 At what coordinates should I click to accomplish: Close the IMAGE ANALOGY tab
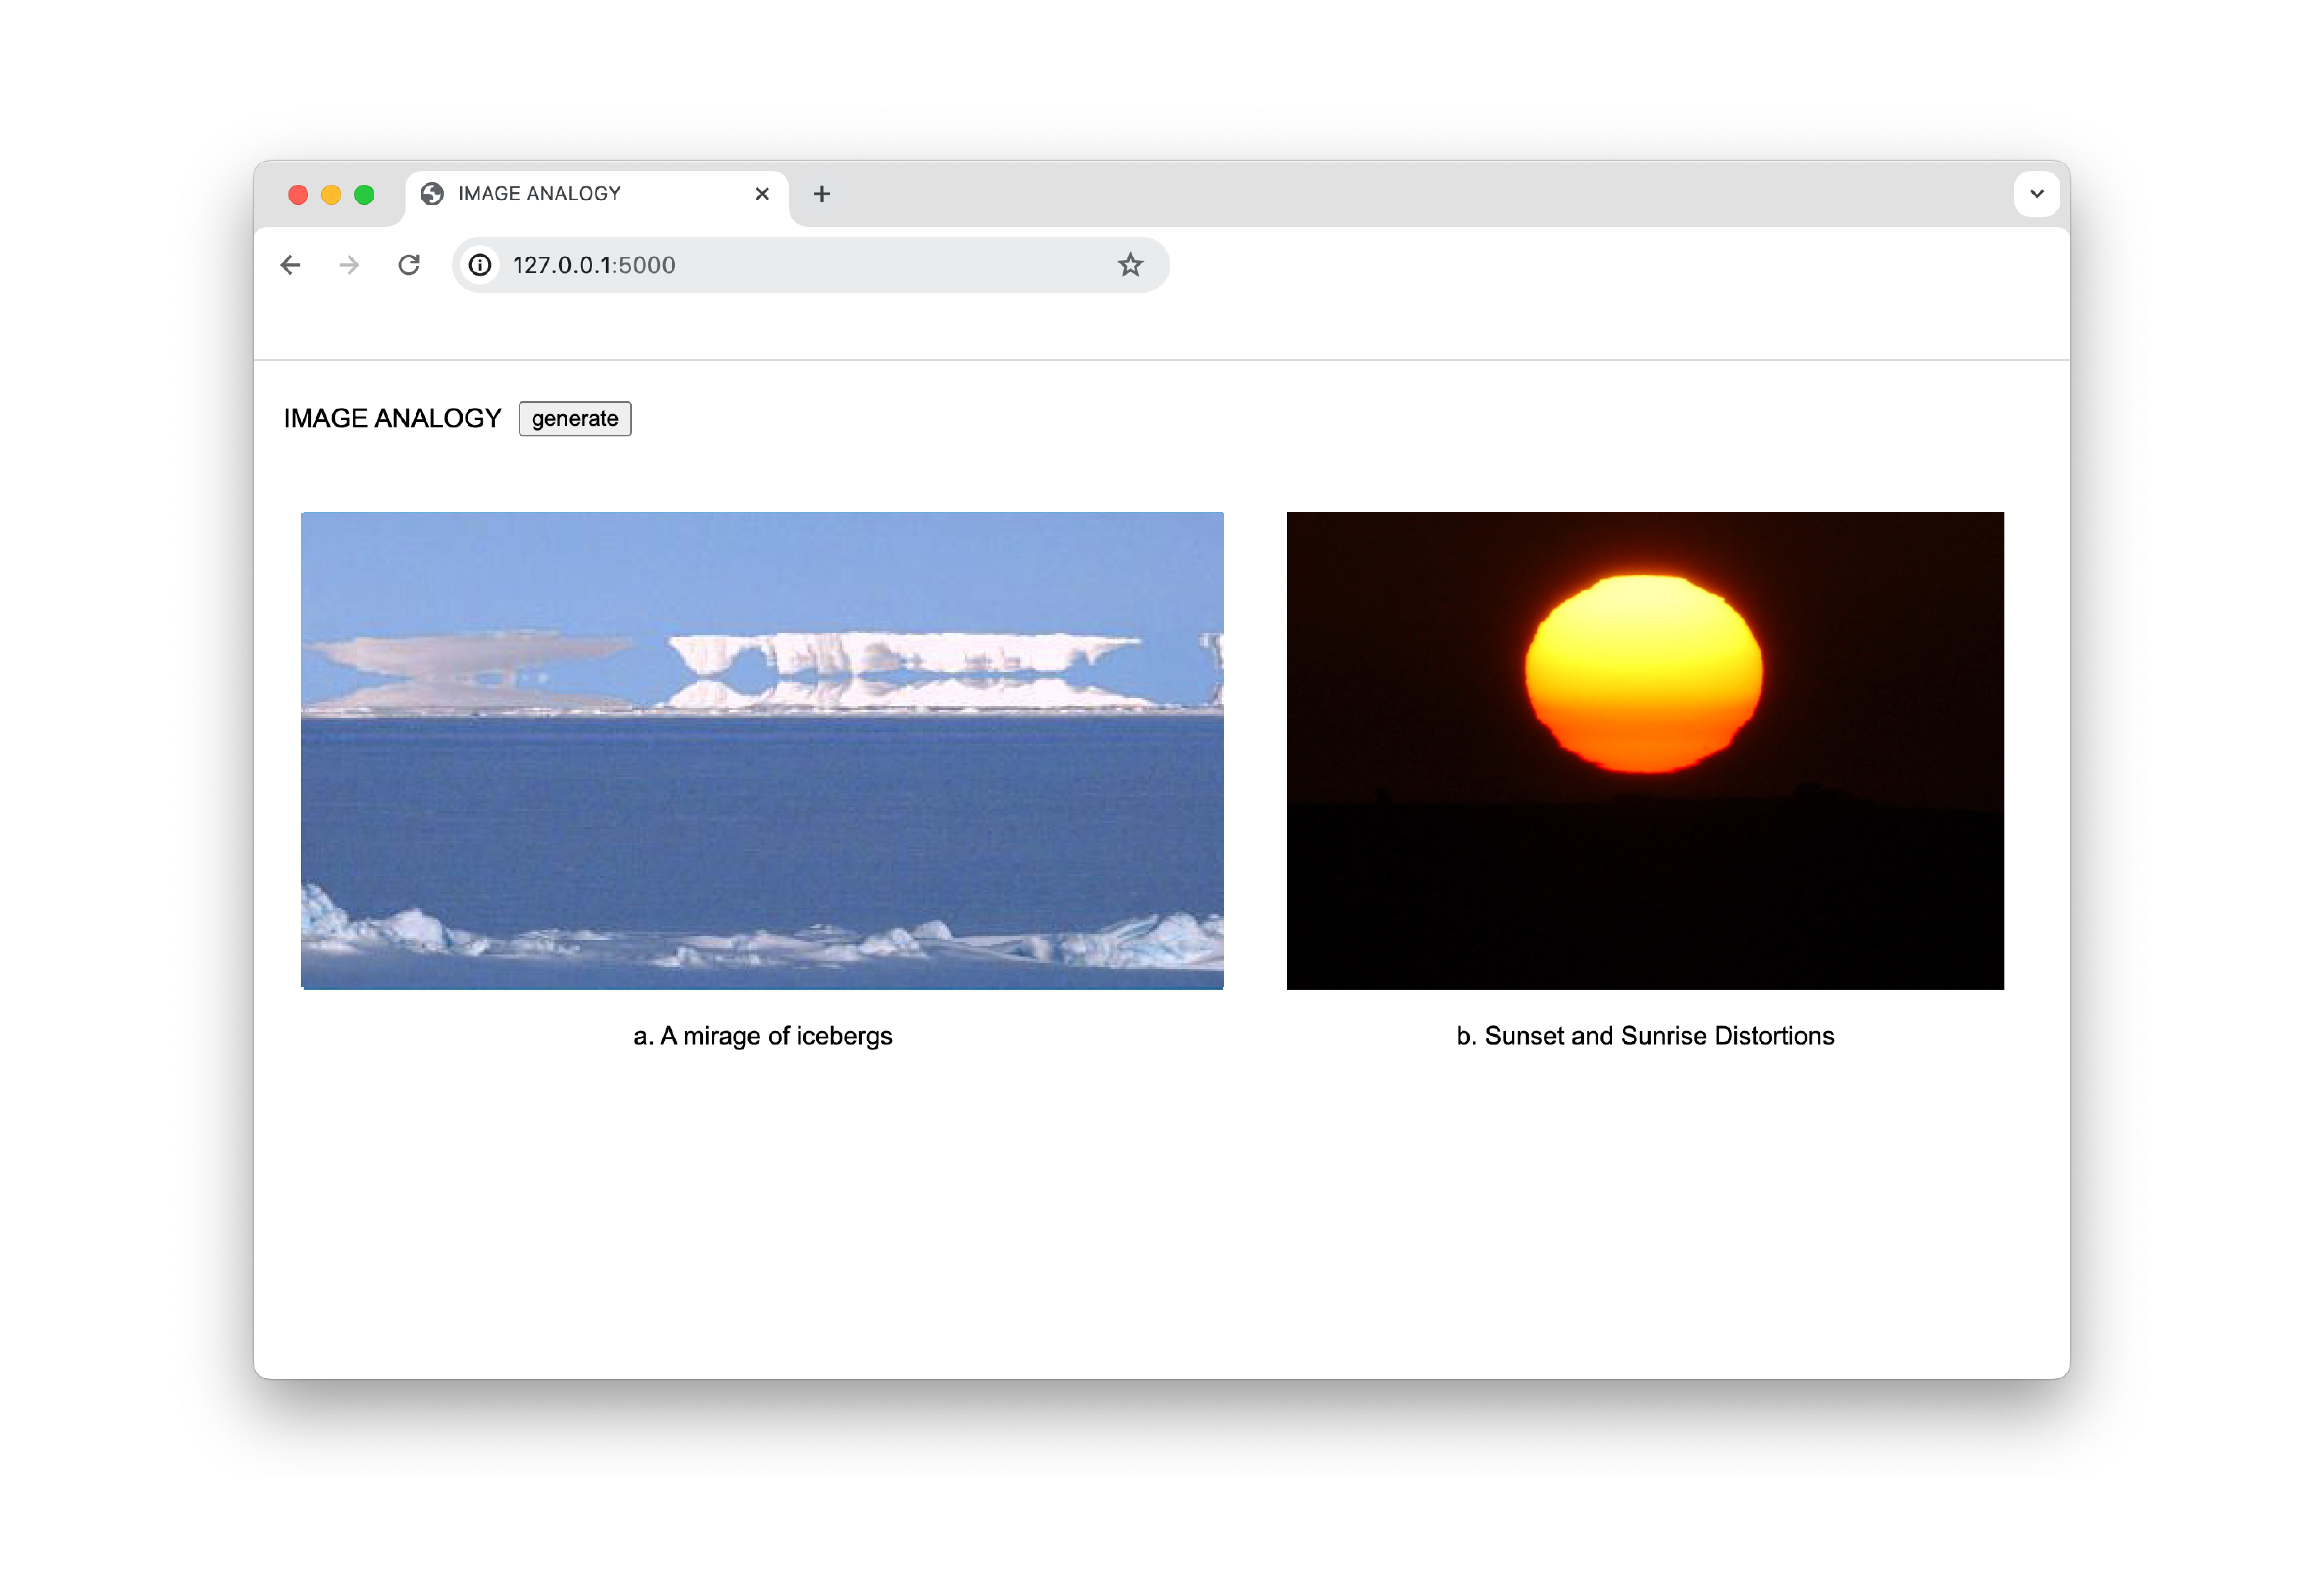(x=762, y=194)
